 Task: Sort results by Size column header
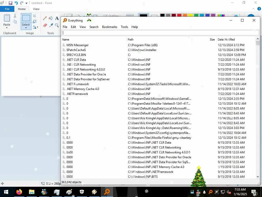[x=204, y=40]
